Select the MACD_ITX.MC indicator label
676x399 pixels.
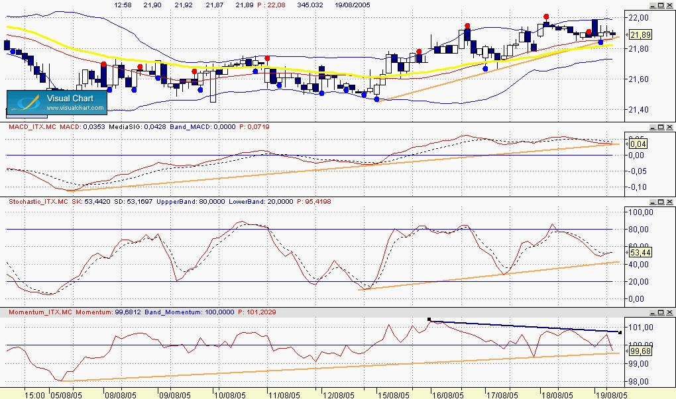(32, 126)
